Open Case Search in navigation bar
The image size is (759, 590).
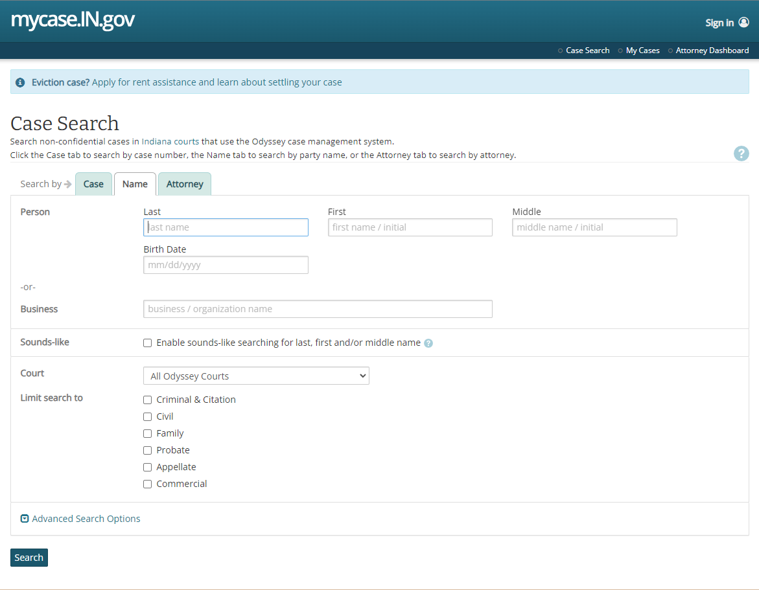click(x=588, y=51)
